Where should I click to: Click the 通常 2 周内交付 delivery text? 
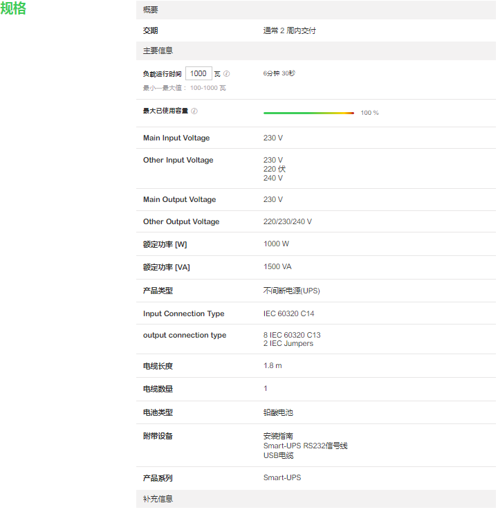289,31
